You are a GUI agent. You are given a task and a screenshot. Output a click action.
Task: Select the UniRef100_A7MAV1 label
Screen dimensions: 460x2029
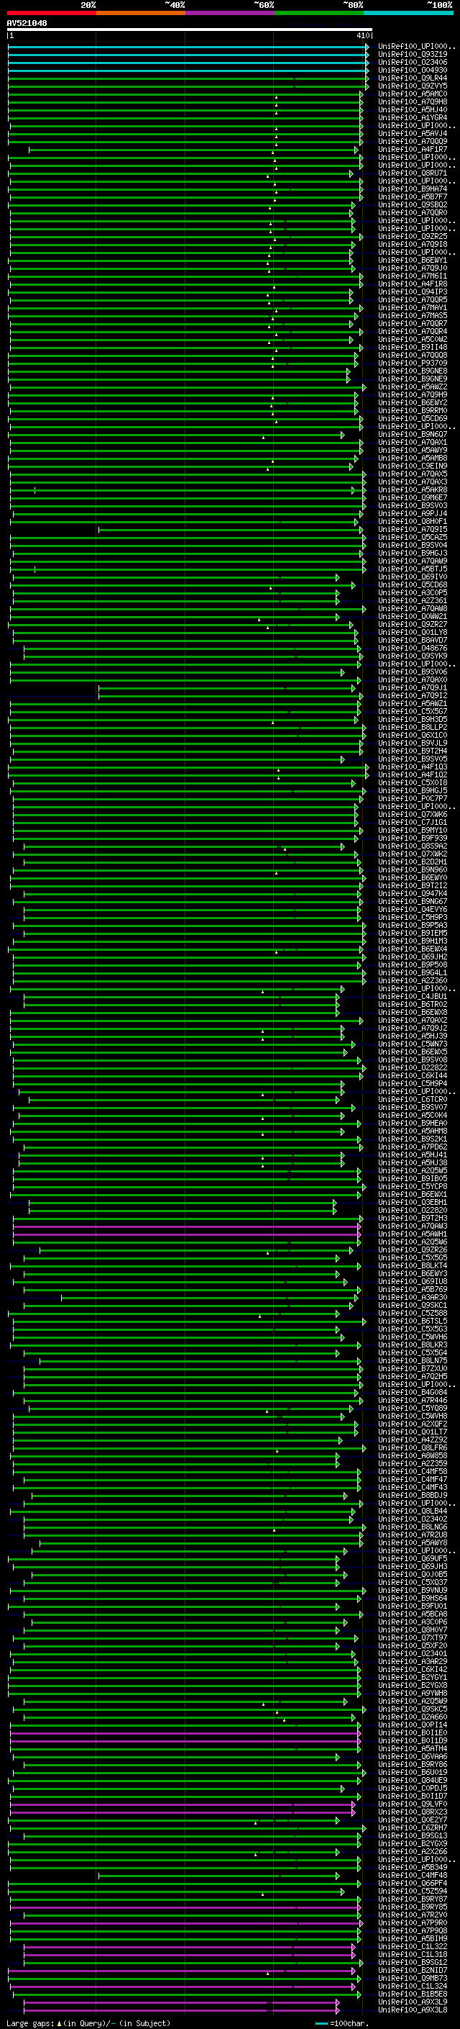click(413, 307)
